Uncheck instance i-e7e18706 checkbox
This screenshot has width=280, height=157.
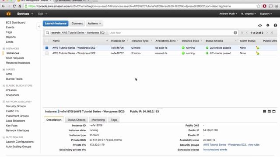[x=47, y=48]
